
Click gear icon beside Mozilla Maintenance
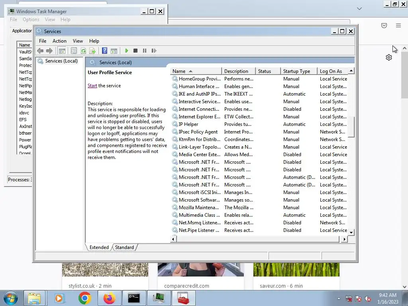[x=175, y=207]
